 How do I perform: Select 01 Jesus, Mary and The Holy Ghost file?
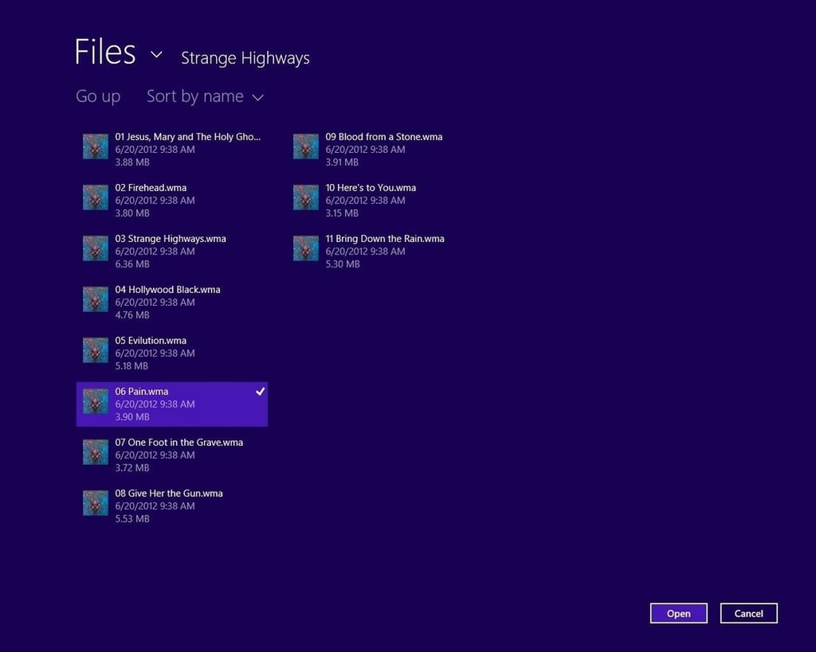pos(172,149)
